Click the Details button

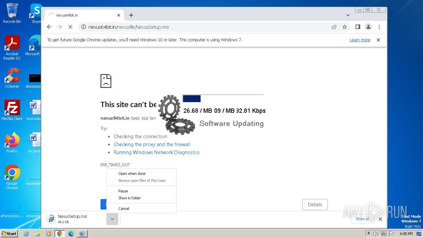(x=315, y=205)
